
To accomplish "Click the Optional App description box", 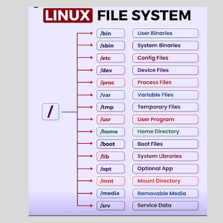I will tap(165, 169).
